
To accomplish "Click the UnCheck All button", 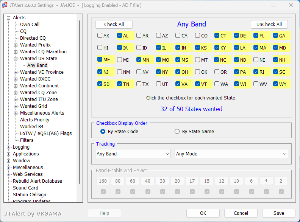I will pyautogui.click(x=269, y=25).
